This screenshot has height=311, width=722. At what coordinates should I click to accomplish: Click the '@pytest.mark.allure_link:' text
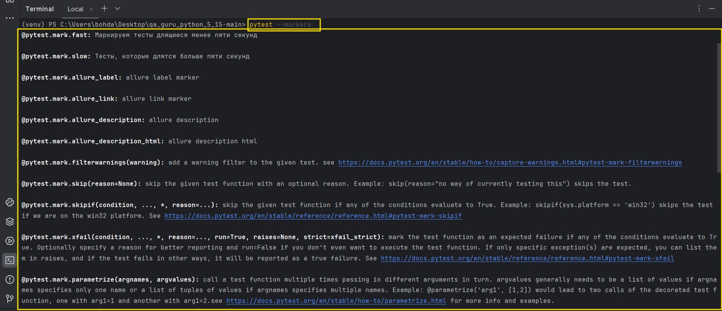pos(70,99)
